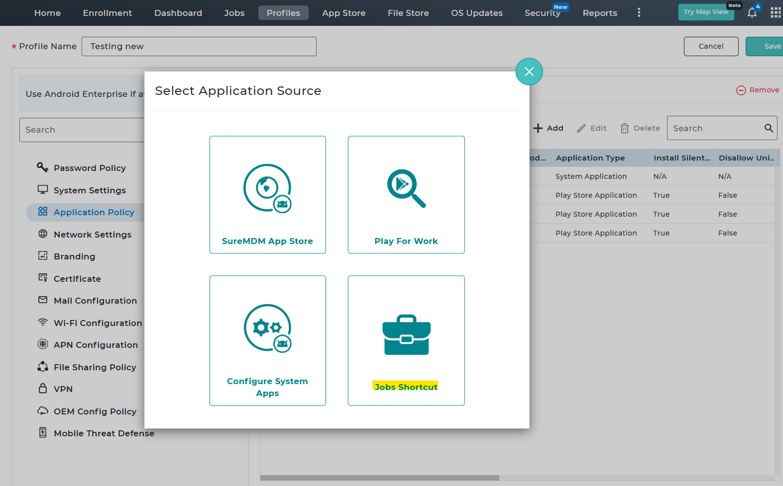Click the Add application button

point(548,128)
